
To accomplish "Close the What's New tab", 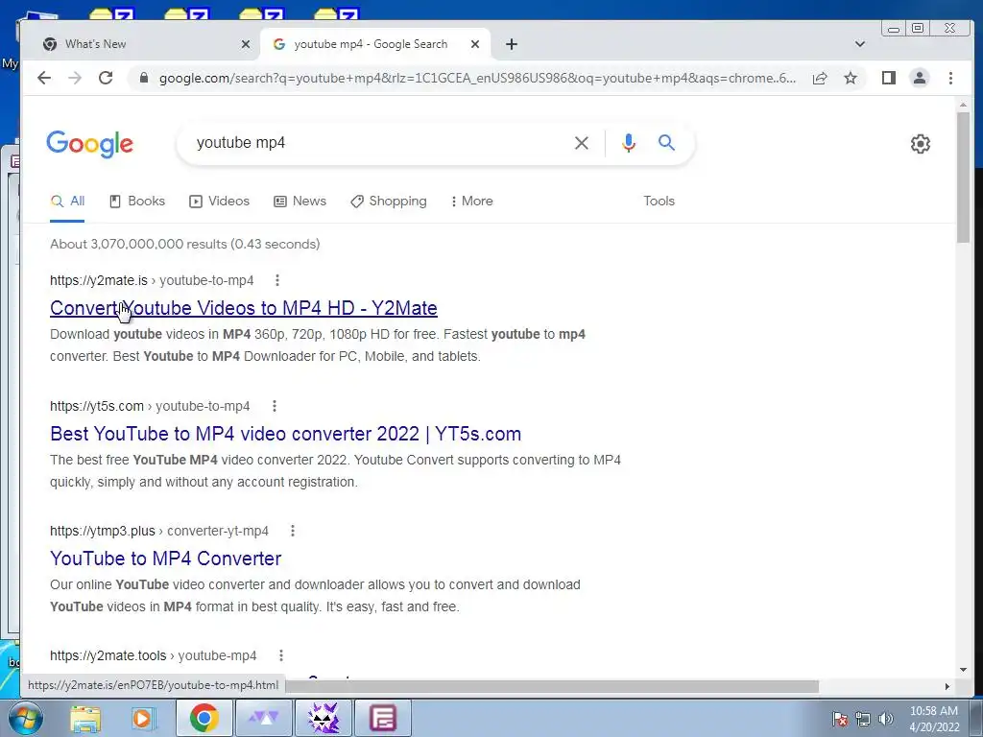I will coord(246,44).
